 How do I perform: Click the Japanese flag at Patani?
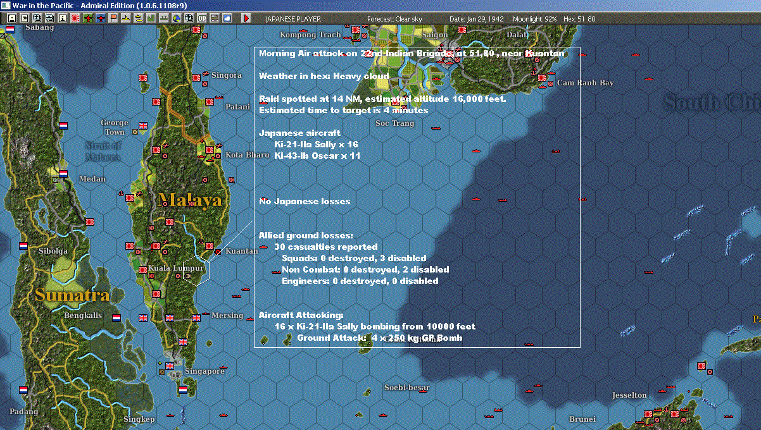pos(209,101)
